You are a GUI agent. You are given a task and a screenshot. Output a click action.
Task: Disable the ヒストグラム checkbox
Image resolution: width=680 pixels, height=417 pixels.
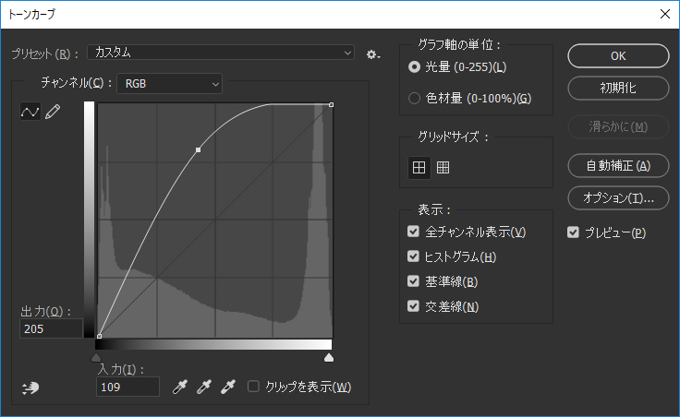tap(413, 256)
